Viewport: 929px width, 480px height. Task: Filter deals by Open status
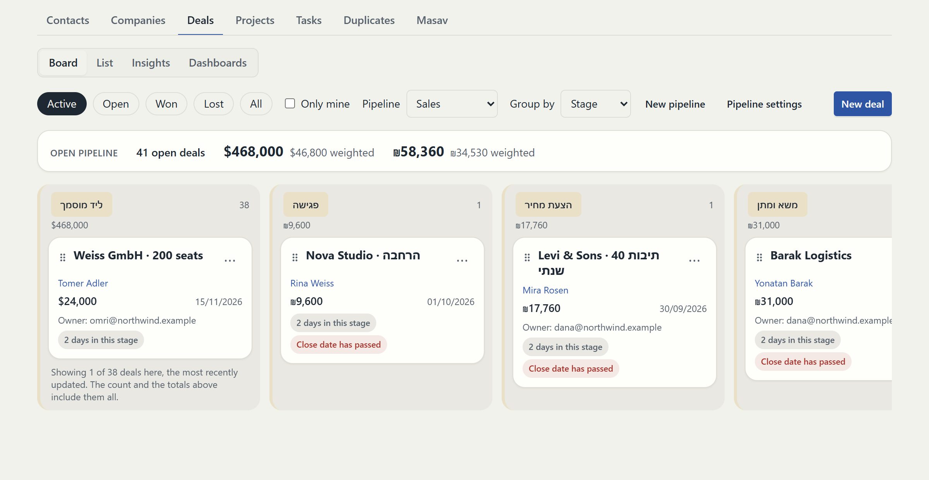(116, 104)
